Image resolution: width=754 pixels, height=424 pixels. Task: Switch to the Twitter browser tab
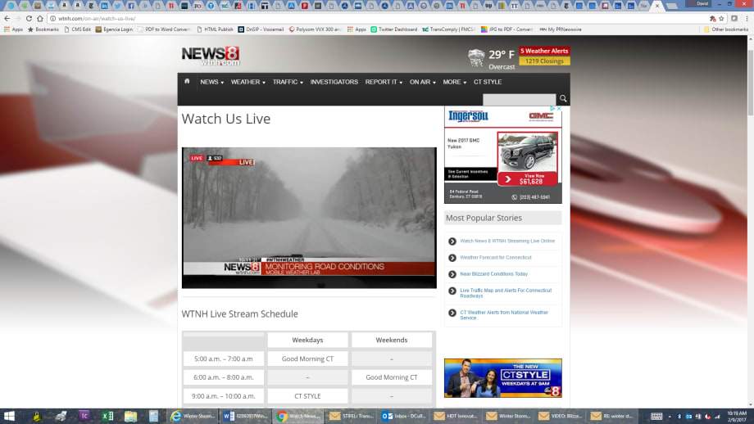click(x=118, y=6)
